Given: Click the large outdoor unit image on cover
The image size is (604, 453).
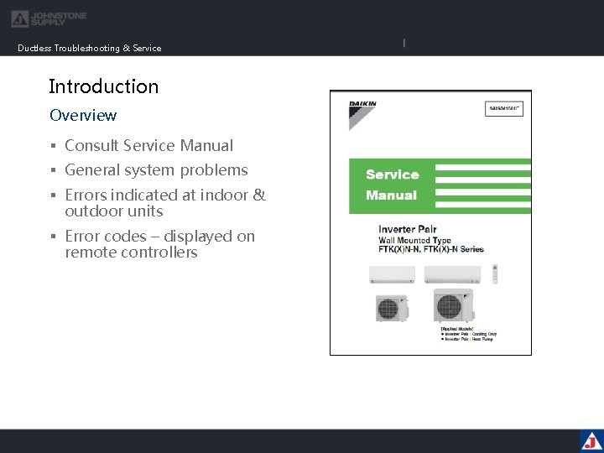Looking at the screenshot, I should point(453,305).
